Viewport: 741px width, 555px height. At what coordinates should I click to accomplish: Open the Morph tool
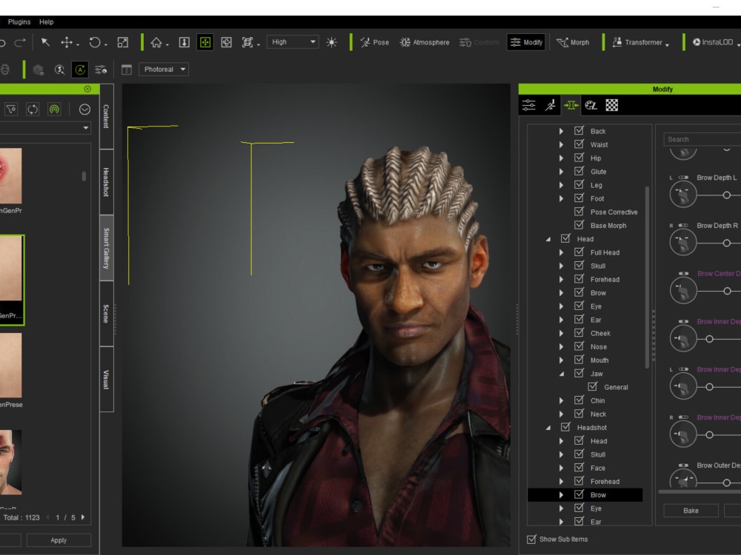tap(573, 42)
